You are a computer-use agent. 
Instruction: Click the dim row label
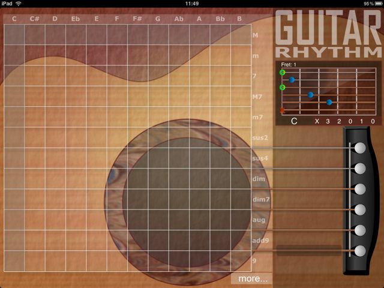[259, 179]
